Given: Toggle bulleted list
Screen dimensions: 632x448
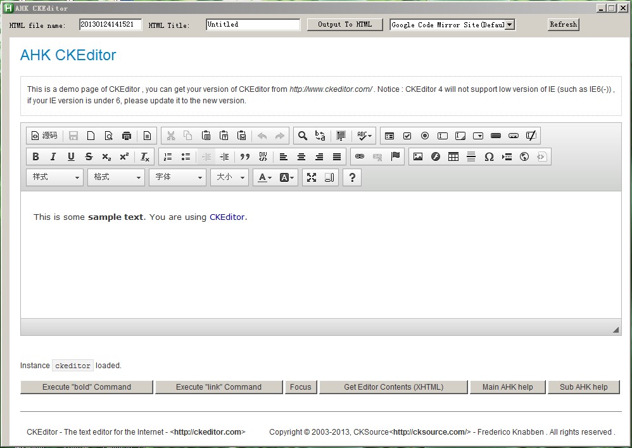Looking at the screenshot, I should tap(186, 157).
